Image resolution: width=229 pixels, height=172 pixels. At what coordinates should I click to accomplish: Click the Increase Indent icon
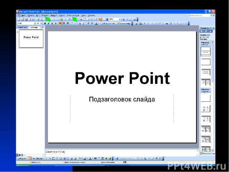92,23
